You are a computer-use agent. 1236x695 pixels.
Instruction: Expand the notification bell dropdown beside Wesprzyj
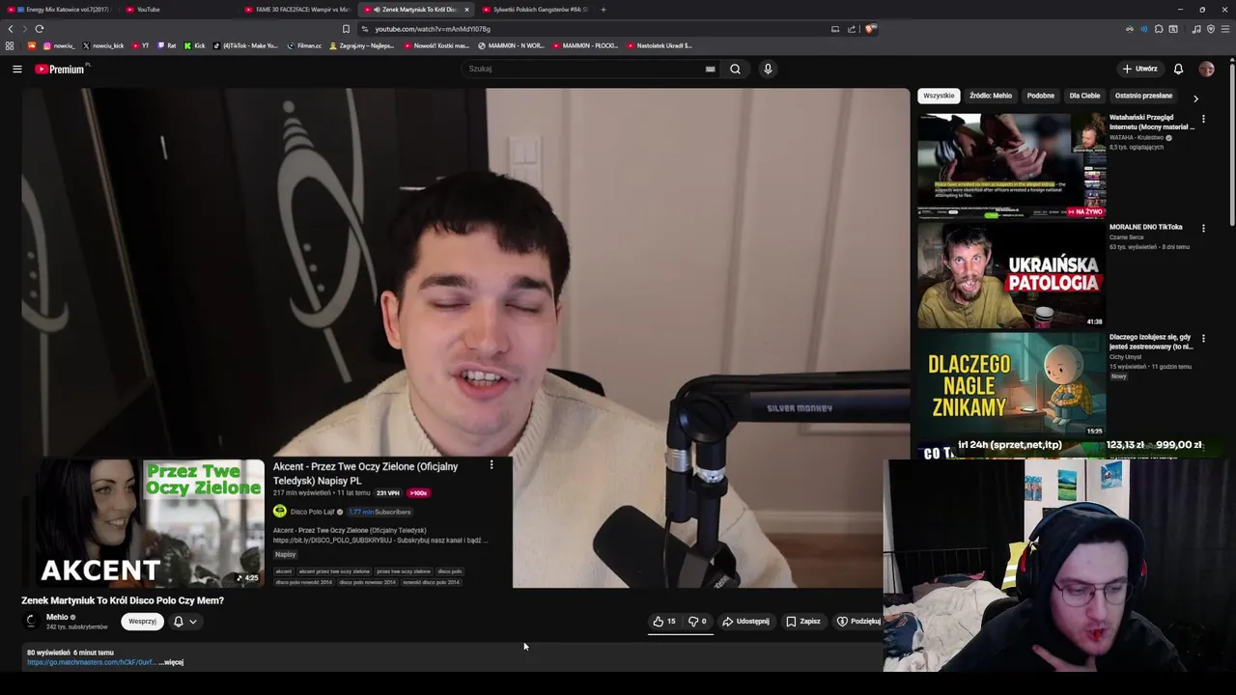[x=184, y=622]
